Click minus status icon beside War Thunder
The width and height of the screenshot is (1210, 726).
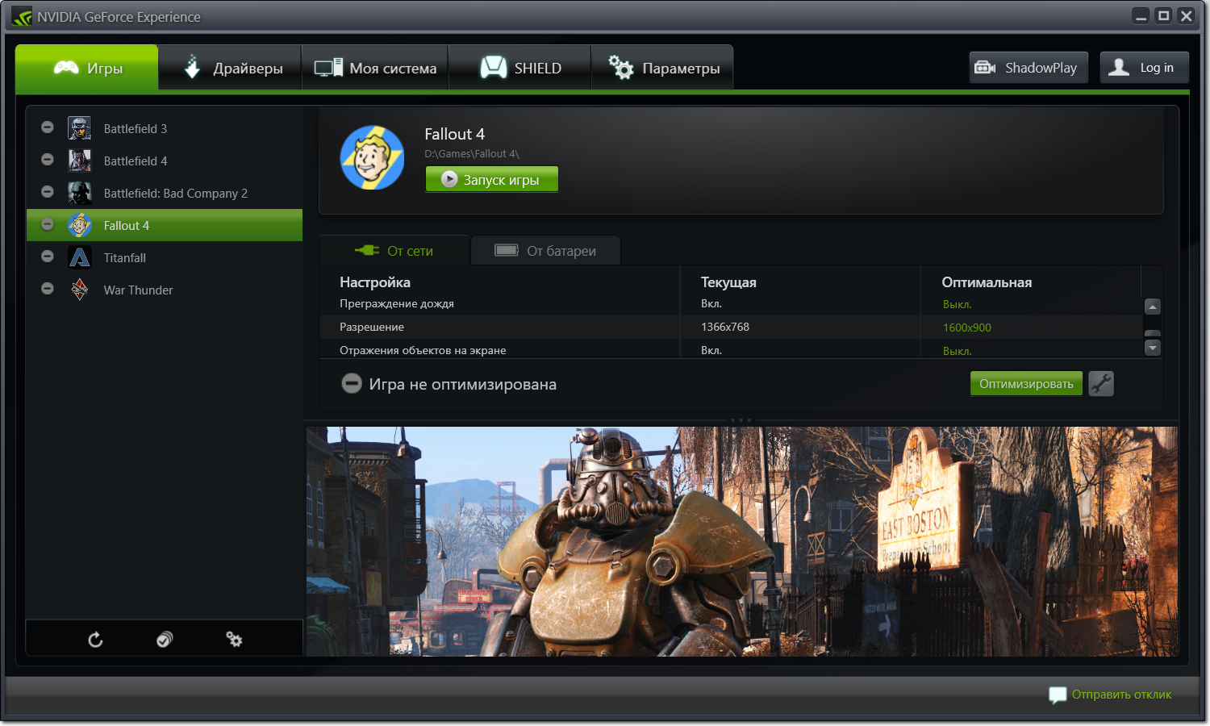48,289
